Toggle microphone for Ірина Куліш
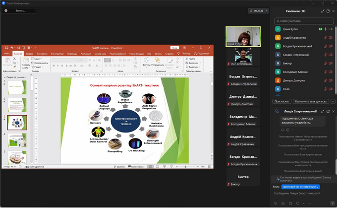Viewport: 337px width, 208px height. pyautogui.click(x=325, y=29)
